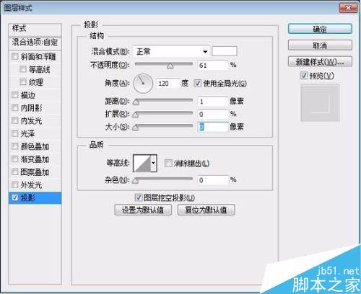Check the 颜色叠加 effect checkbox

pyautogui.click(x=15, y=146)
